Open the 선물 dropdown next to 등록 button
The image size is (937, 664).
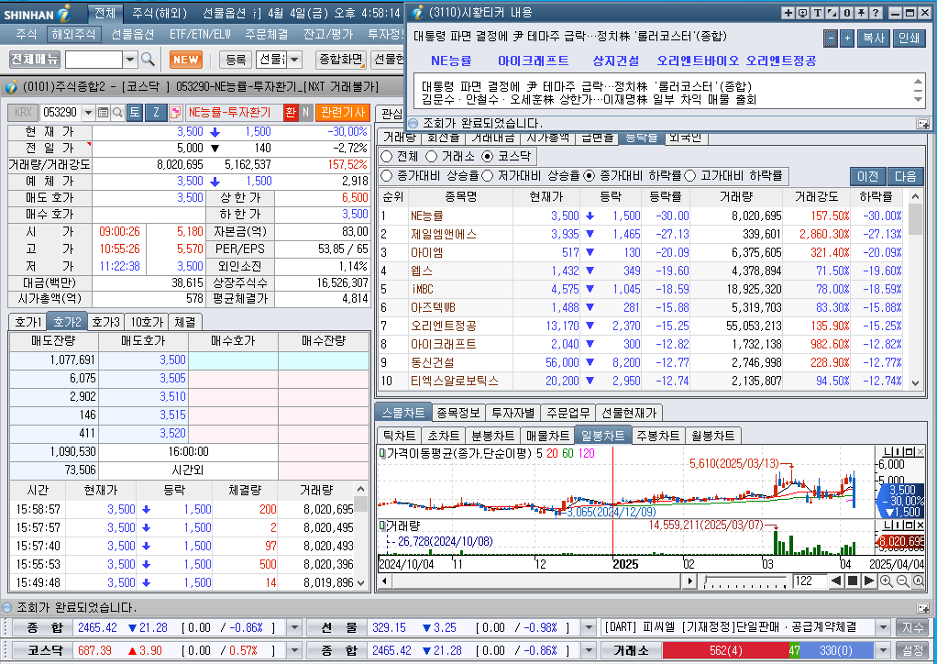pos(294,60)
